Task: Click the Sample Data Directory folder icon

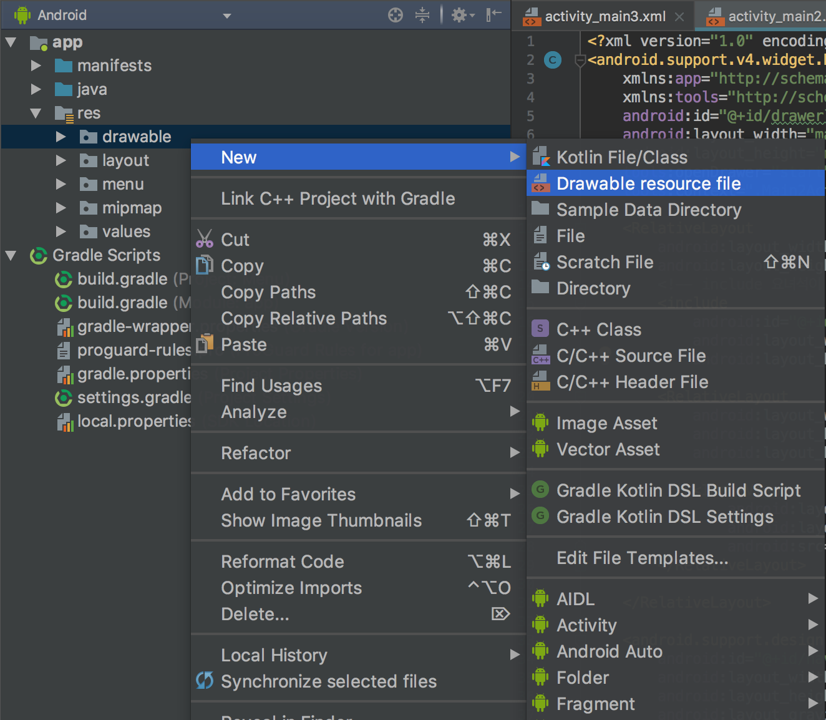Action: tap(540, 208)
